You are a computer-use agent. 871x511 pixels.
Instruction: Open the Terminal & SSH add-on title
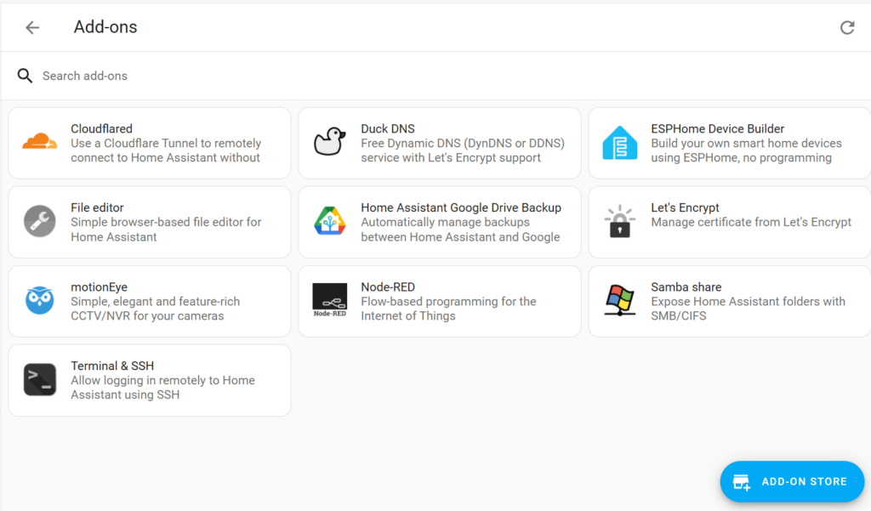[112, 366]
